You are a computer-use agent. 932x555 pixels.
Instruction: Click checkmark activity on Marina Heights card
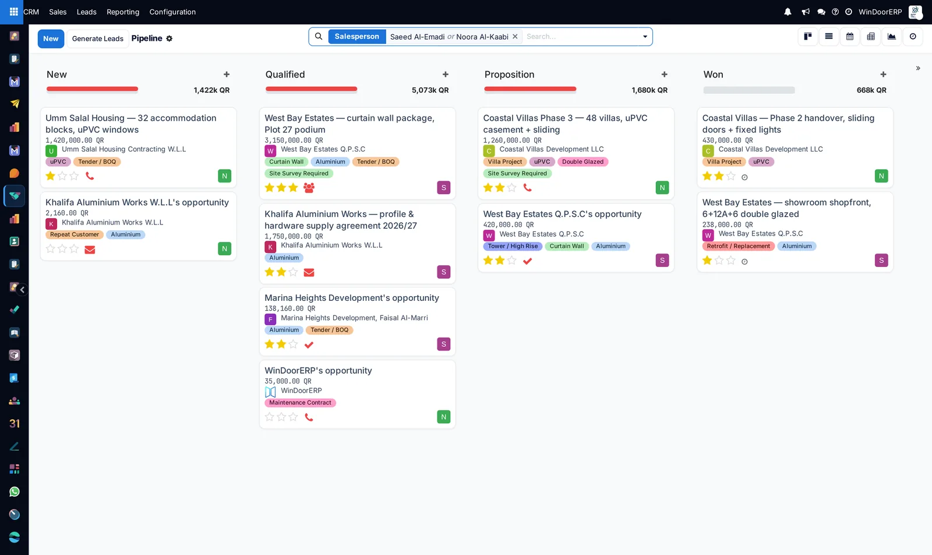pos(309,345)
